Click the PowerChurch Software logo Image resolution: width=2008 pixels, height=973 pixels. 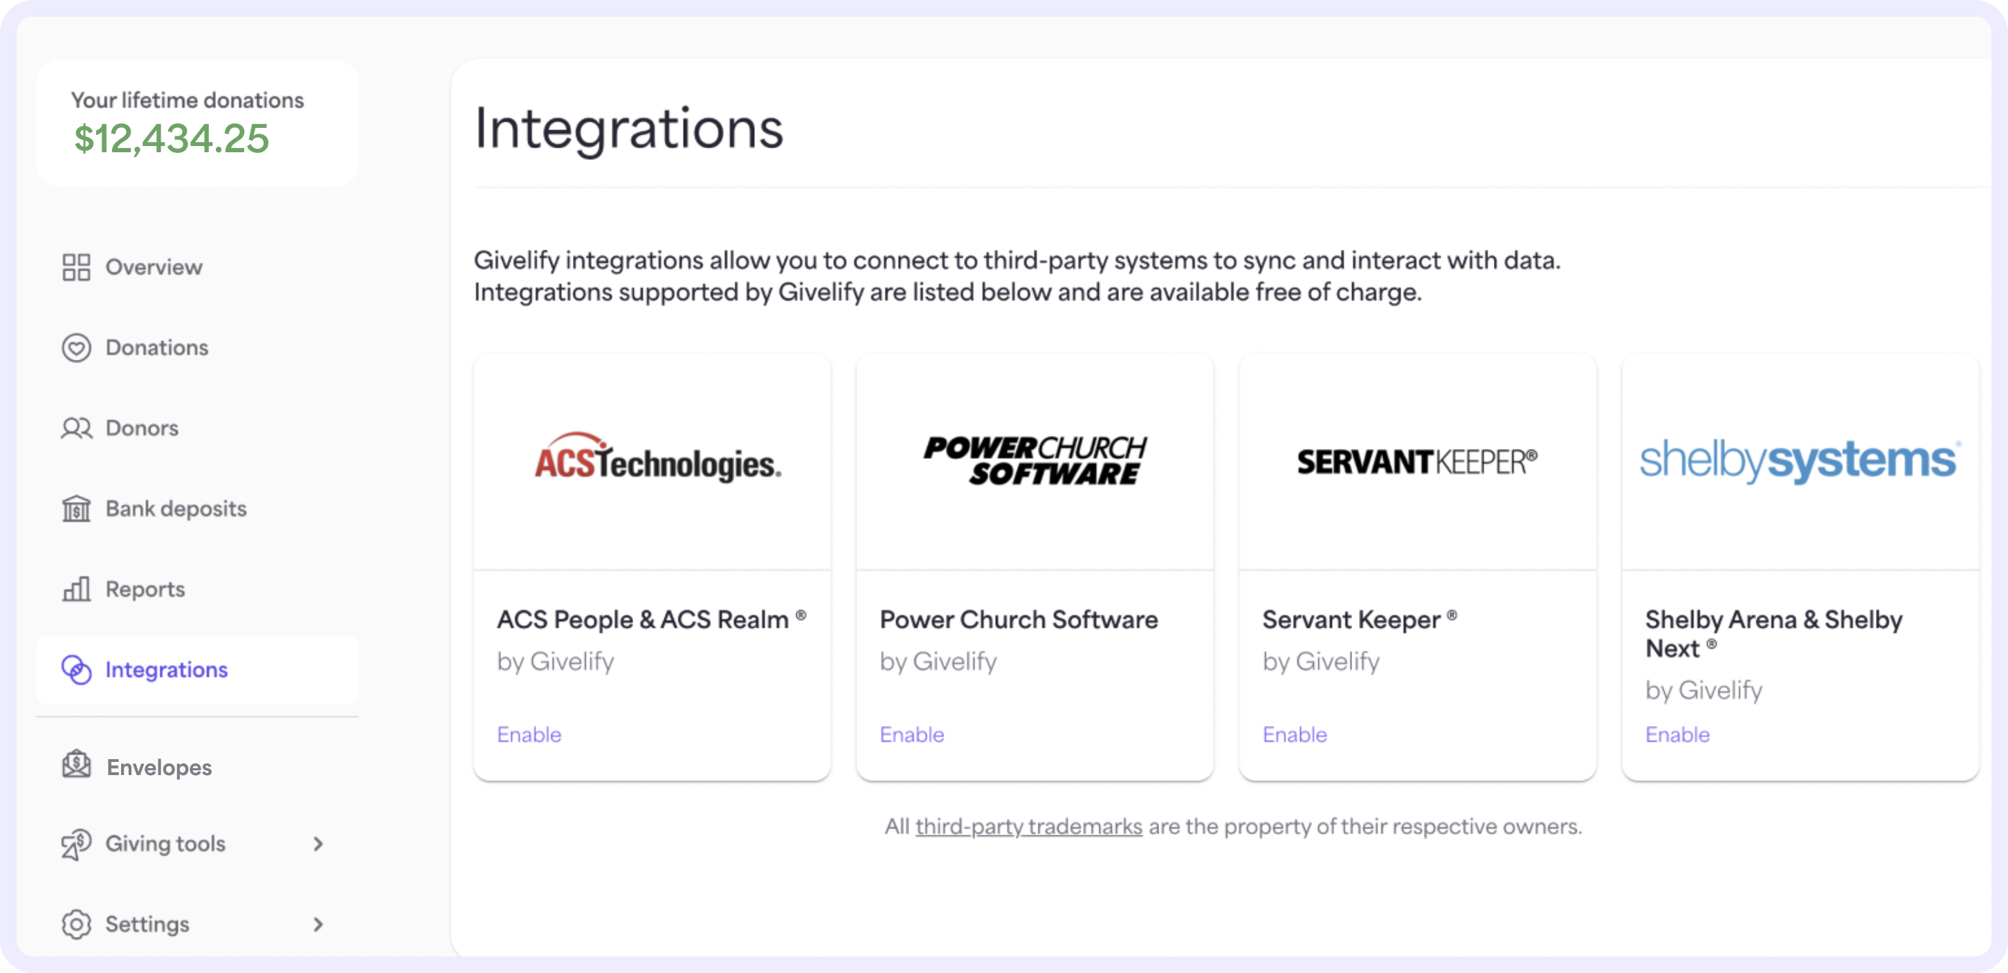tap(1035, 460)
